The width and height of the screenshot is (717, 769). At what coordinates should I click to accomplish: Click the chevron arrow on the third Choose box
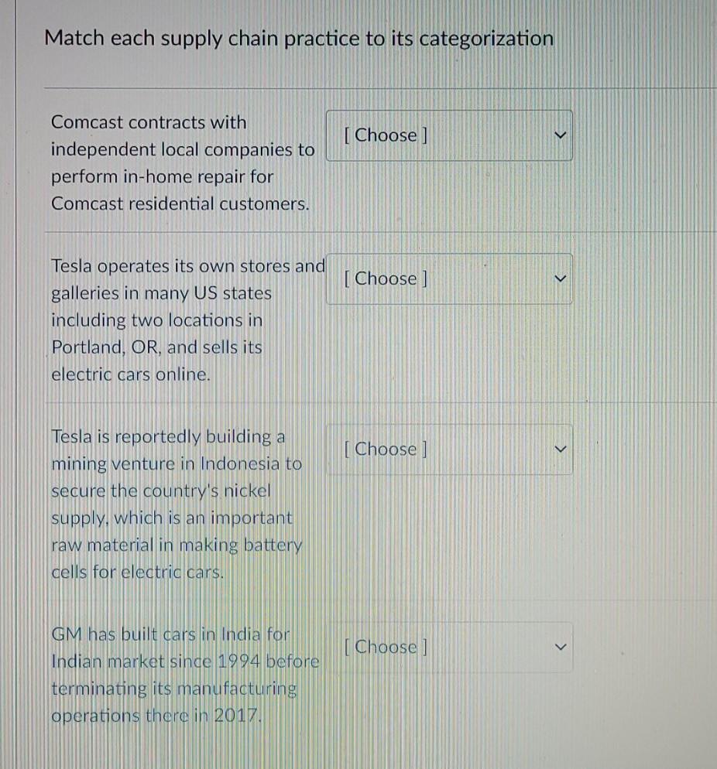tap(561, 449)
